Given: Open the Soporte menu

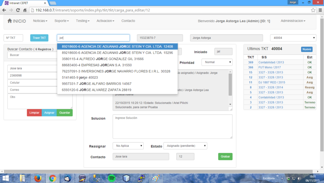Looking at the screenshot, I should pyautogui.click(x=62, y=21).
